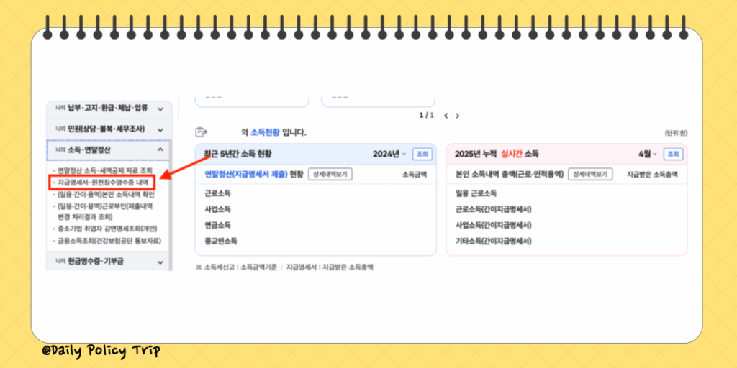This screenshot has width=737, height=368.
Task: Collapse 소득·연말정산 menu section
Action: tap(109, 149)
